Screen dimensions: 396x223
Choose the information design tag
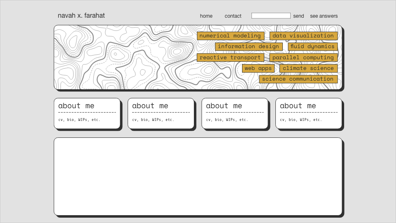pyautogui.click(x=248, y=46)
